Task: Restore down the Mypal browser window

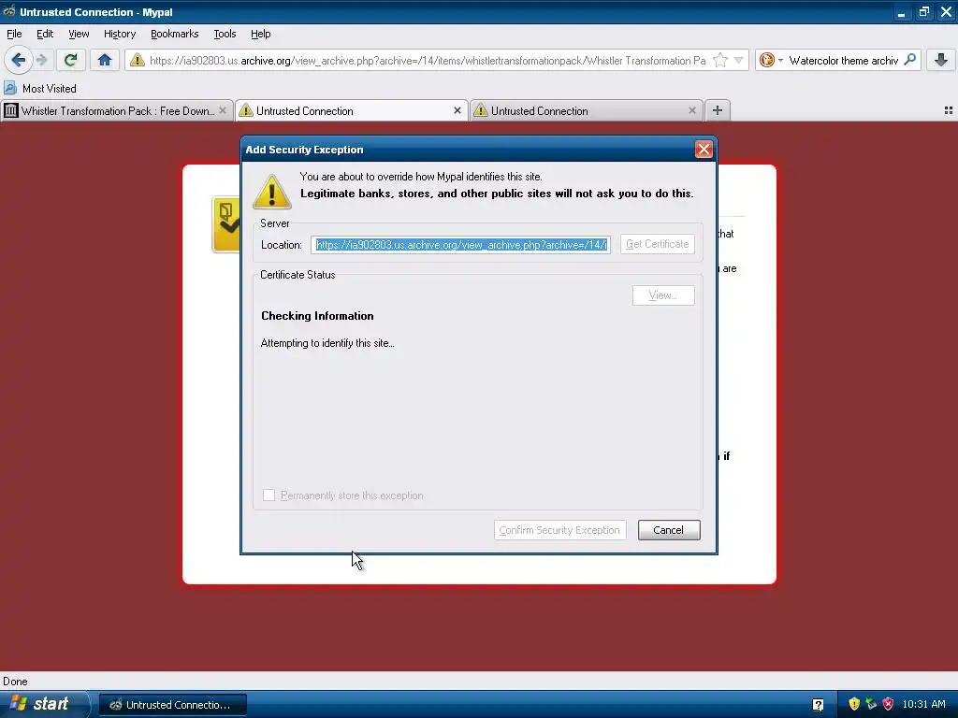Action: (923, 12)
